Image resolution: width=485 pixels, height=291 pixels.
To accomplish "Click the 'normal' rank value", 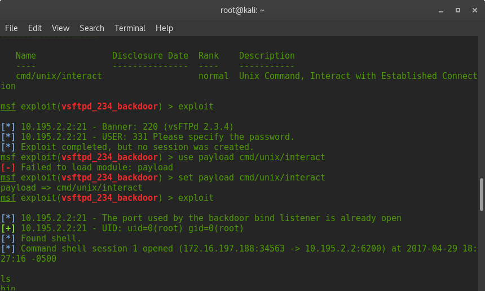I will click(213, 76).
